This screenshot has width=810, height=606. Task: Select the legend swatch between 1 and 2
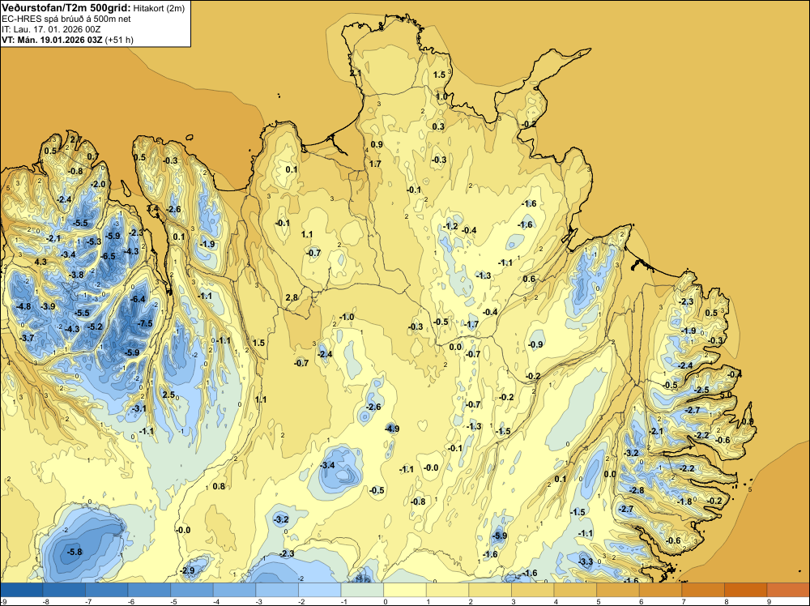[449, 590]
